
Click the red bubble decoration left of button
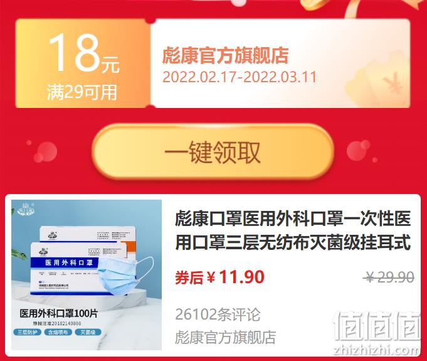[x=45, y=152]
